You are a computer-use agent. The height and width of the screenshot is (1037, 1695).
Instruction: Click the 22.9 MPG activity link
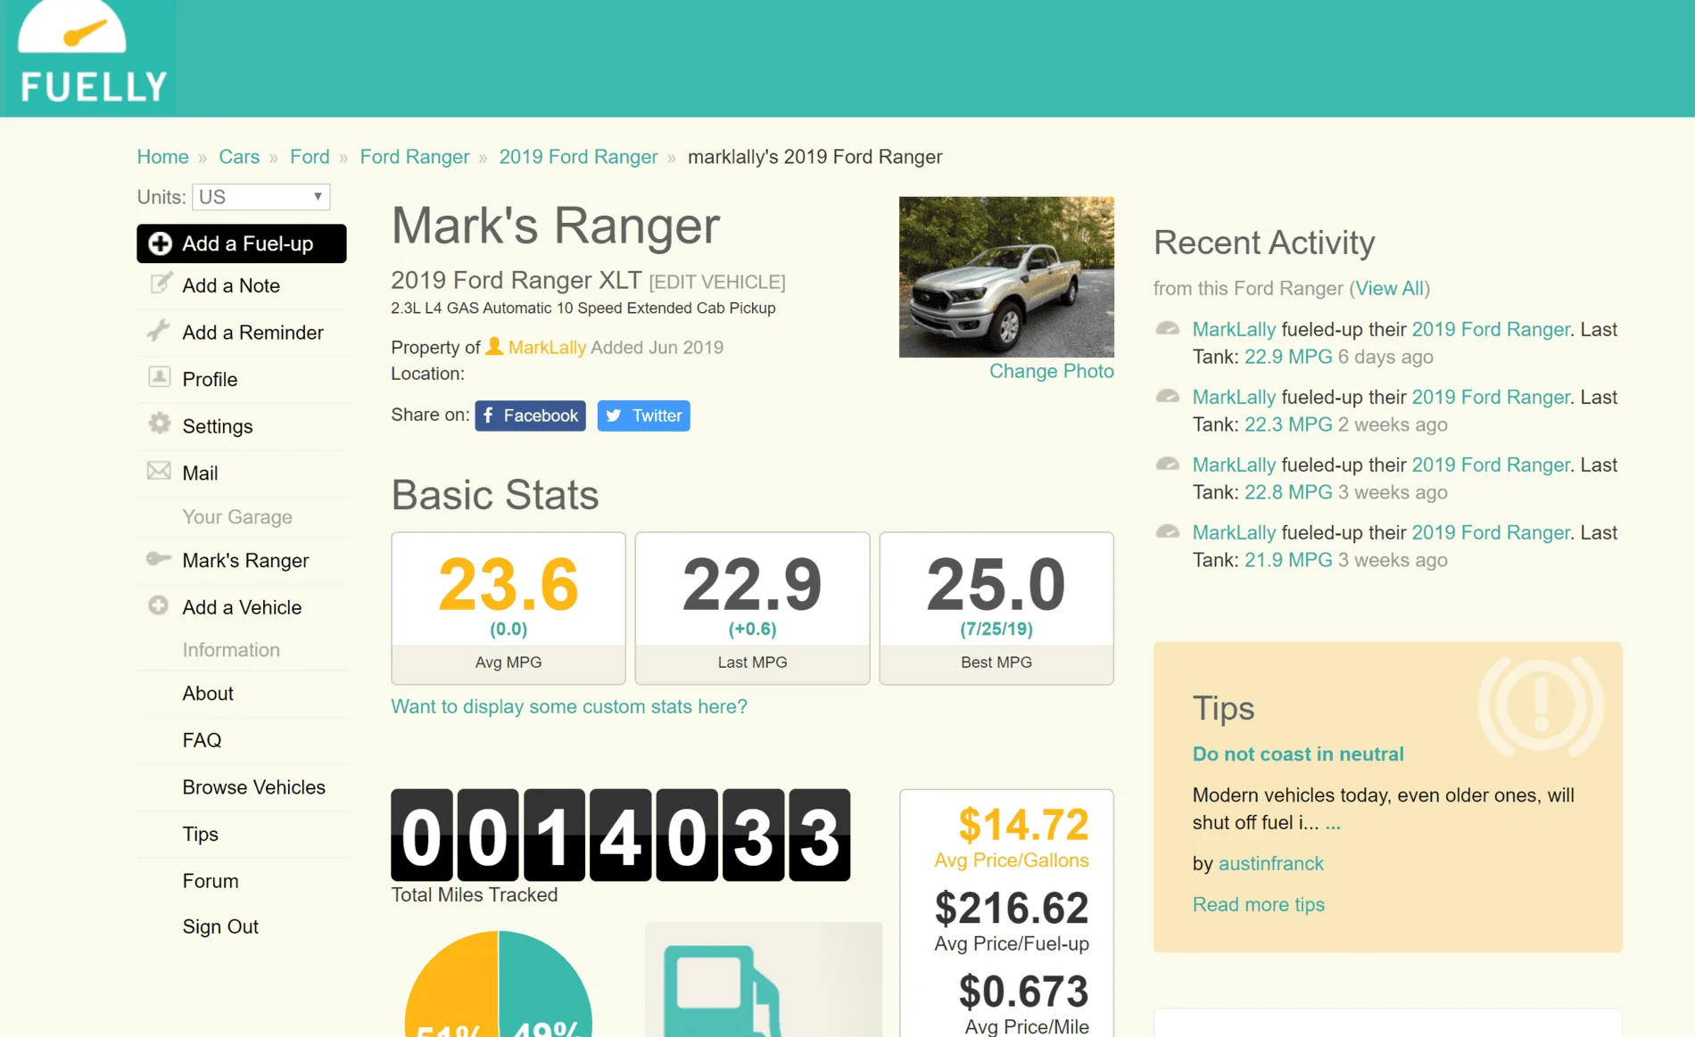(1288, 357)
